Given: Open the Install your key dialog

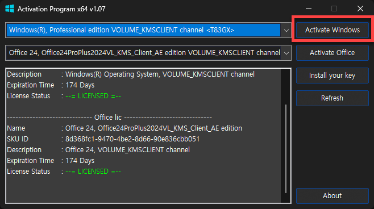Looking at the screenshot, I should 333,76.
